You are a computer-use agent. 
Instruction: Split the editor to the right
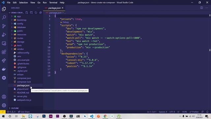(201, 8)
